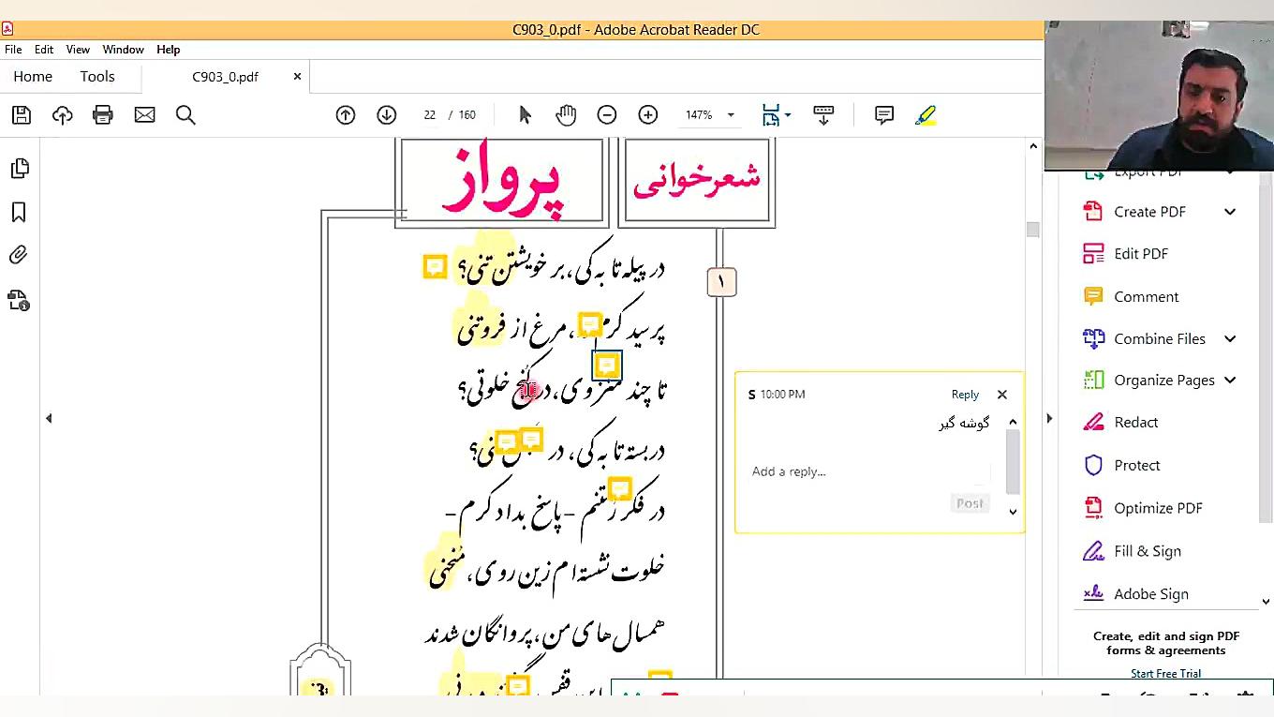Click the Start Free Trial link
Image resolution: width=1274 pixels, height=717 pixels.
(1165, 673)
